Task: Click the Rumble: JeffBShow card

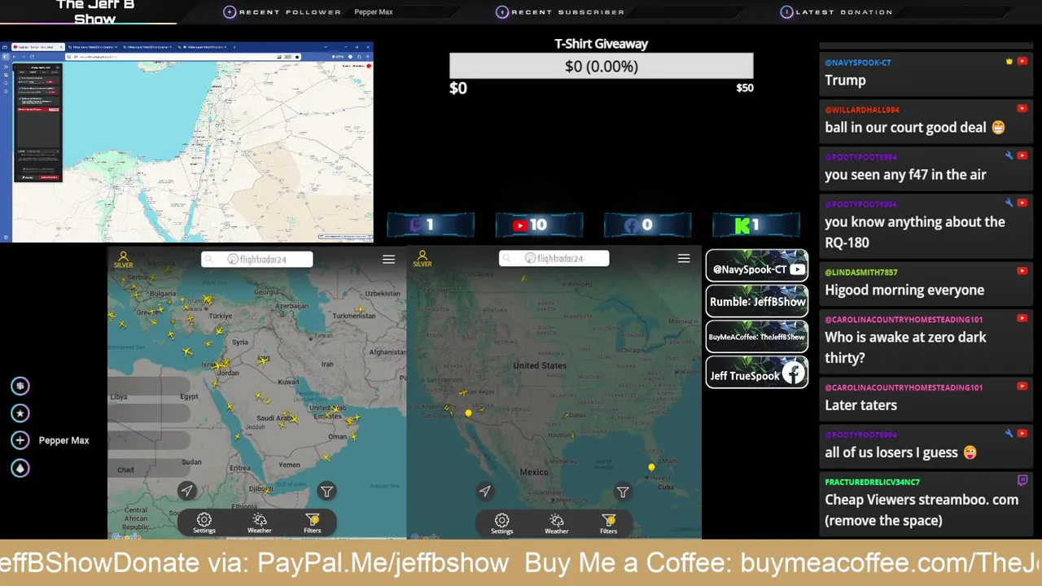Action: click(757, 301)
